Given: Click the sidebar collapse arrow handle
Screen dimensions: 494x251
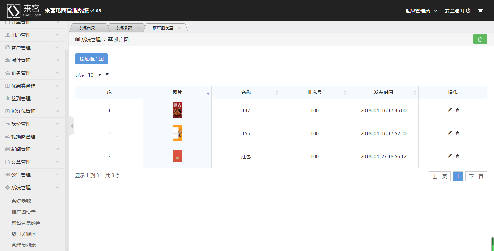Looking at the screenshot, I should point(71,126).
